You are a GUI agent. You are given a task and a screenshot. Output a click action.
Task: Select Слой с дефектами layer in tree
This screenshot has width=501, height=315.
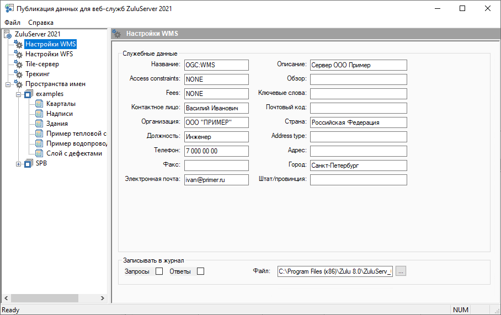click(74, 153)
